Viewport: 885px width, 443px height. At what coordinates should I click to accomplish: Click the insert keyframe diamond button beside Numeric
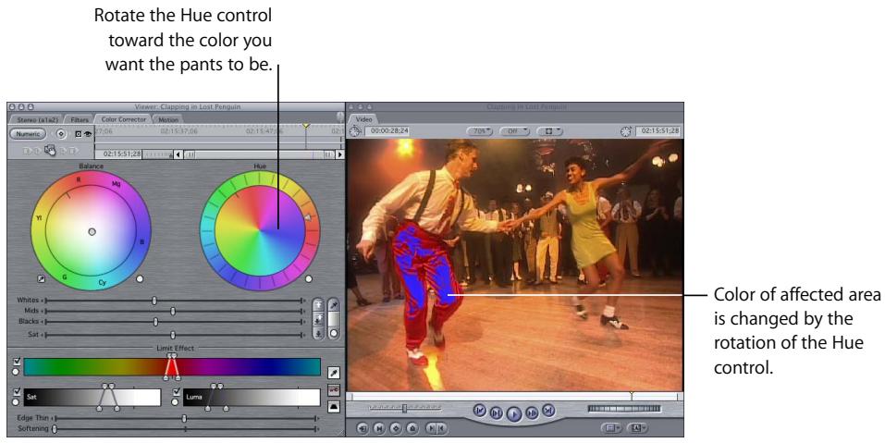tap(61, 134)
